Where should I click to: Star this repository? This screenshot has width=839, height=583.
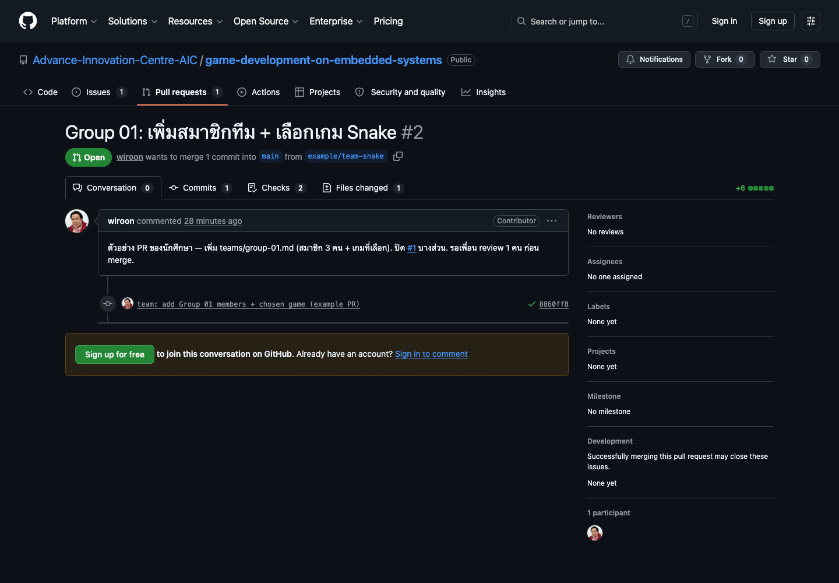point(789,59)
